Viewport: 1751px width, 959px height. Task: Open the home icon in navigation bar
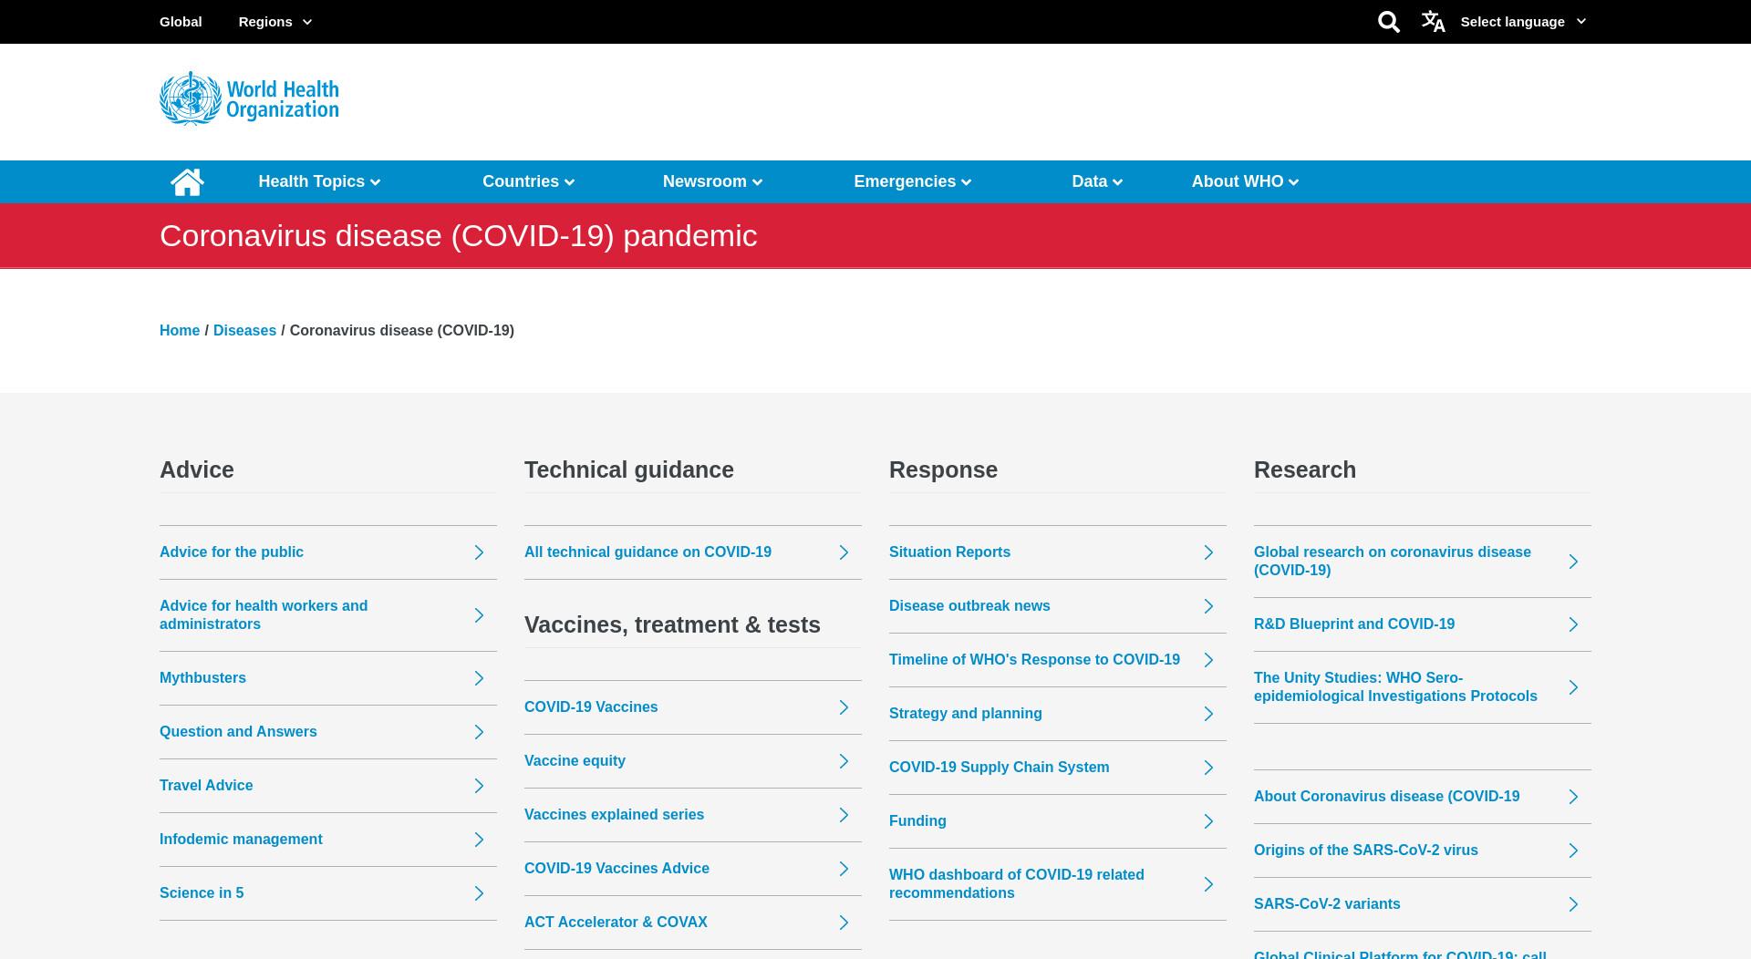(x=187, y=181)
